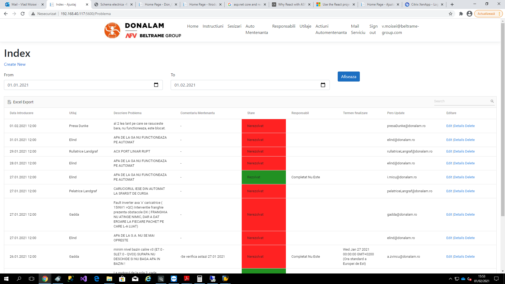Open the Responsabili nav item
Screen dimensions: 505x284
284,26
